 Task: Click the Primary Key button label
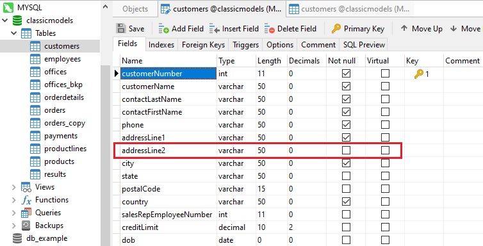(x=364, y=29)
